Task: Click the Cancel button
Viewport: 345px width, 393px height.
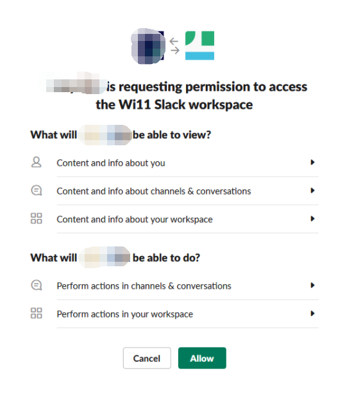Action: [147, 358]
